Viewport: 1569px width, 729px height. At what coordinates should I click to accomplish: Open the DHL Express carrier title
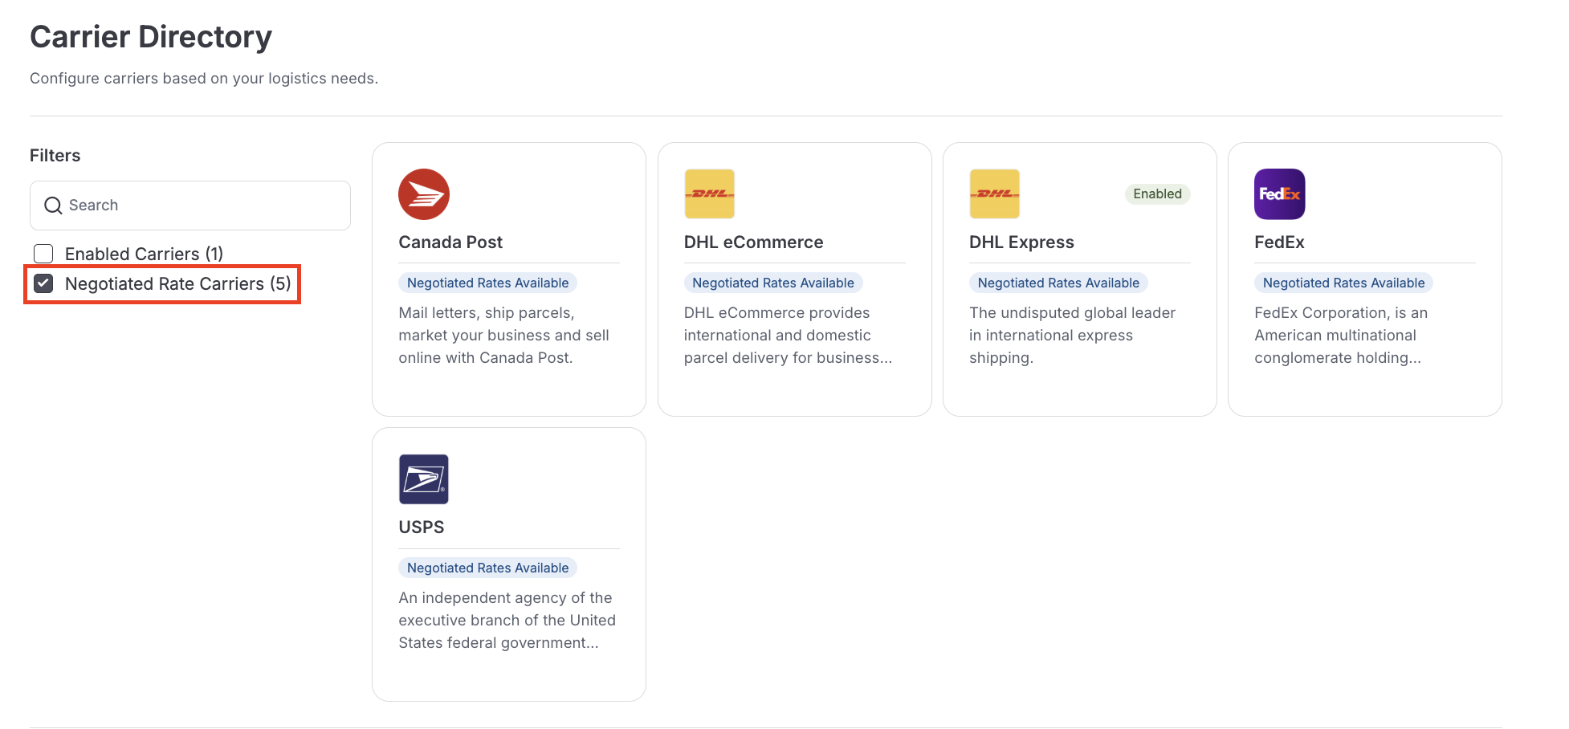pyautogui.click(x=1021, y=242)
